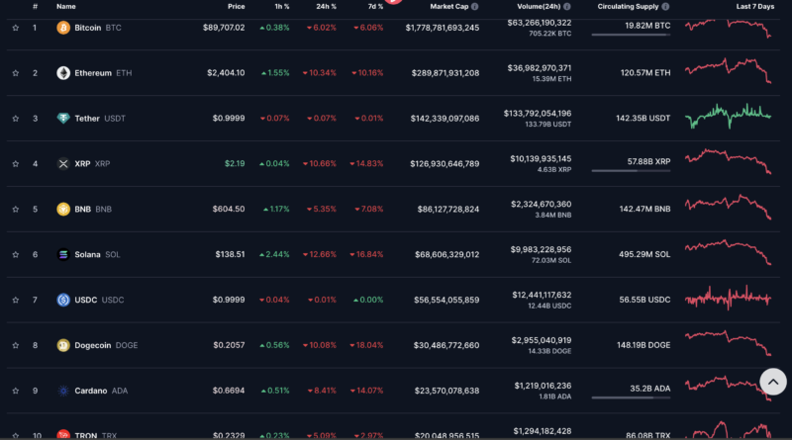The width and height of the screenshot is (792, 440).
Task: Sort table by 24h % column header
Action: [x=326, y=7]
